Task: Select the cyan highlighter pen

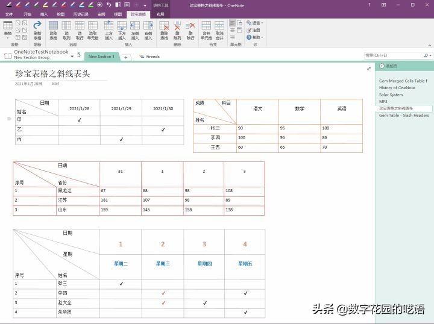Action: (x=82, y=5)
